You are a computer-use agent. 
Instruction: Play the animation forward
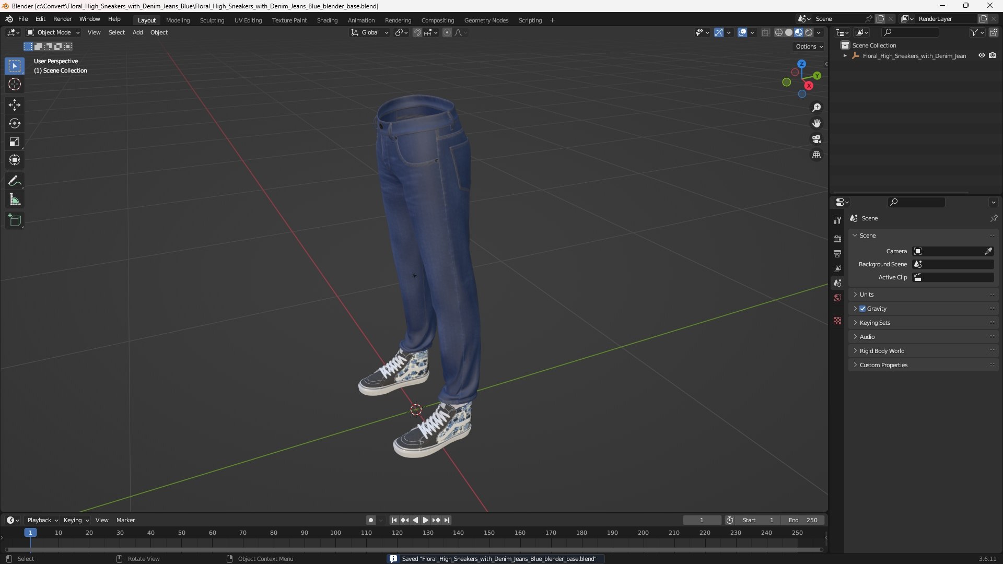[x=425, y=520]
